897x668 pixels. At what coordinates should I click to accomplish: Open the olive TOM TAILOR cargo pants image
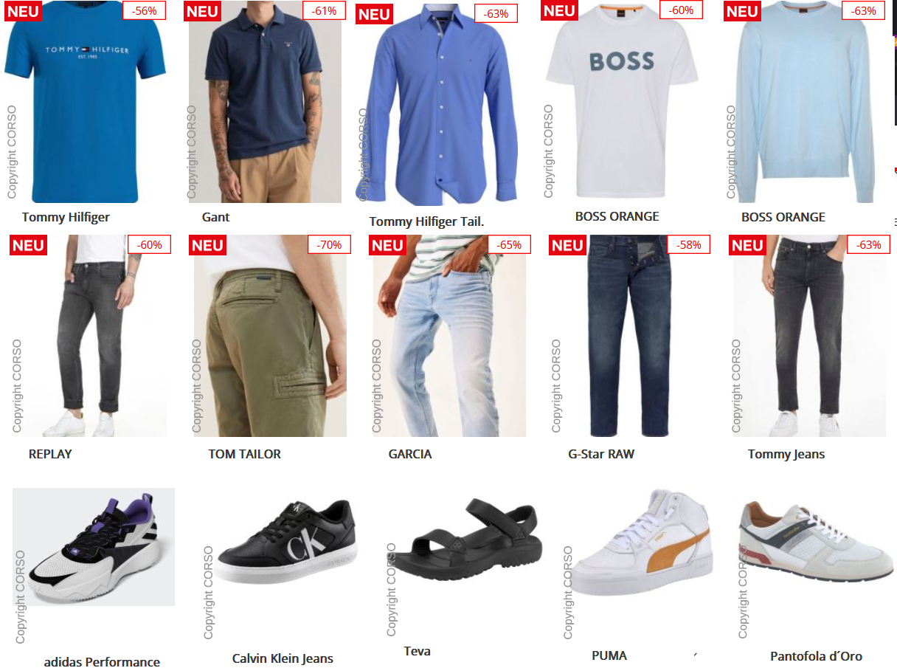pos(270,336)
